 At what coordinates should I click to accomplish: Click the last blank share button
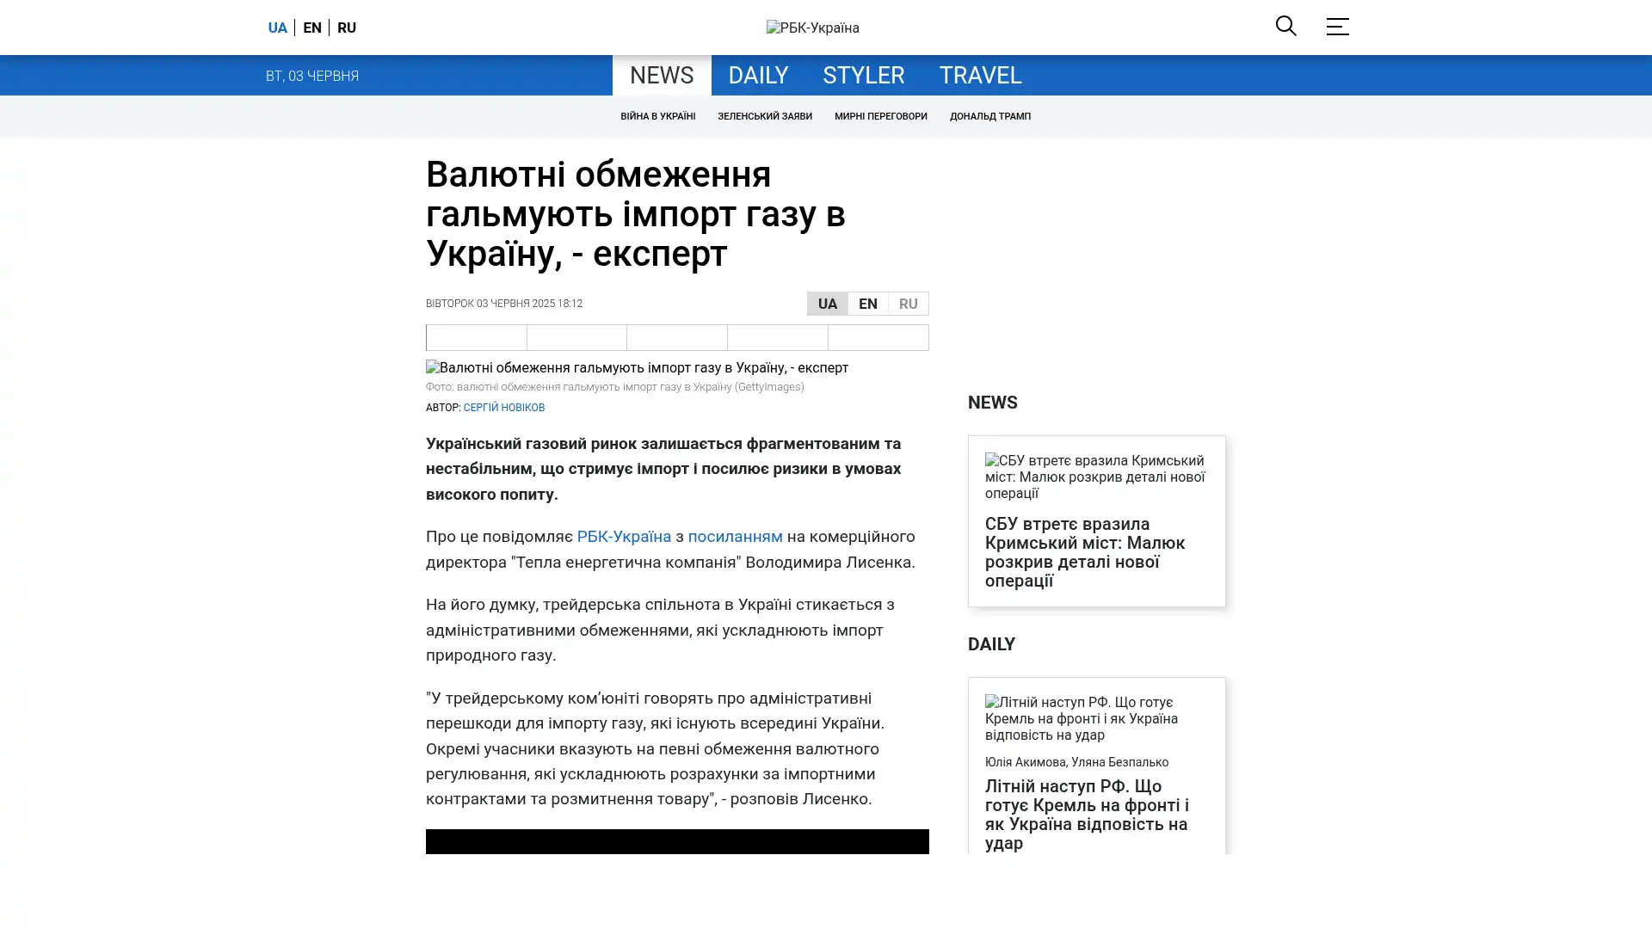878,337
